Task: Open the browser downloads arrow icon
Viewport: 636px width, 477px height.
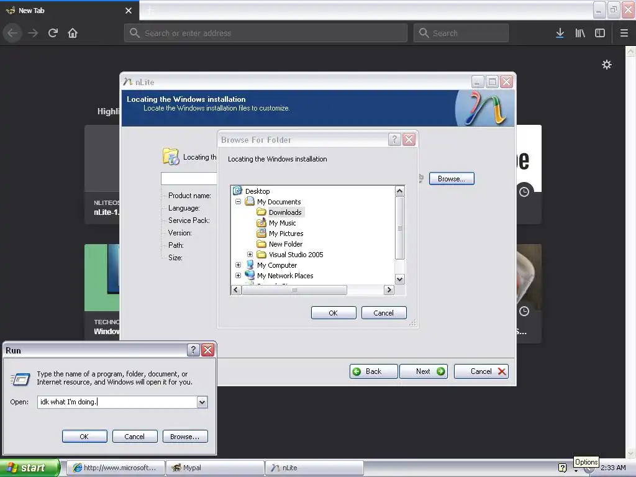Action: tap(560, 33)
